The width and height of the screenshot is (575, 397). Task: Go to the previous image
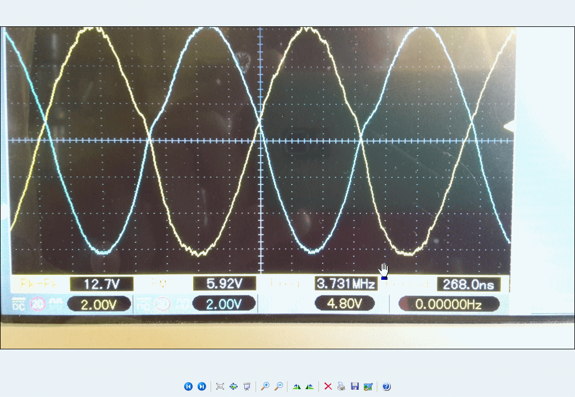pyautogui.click(x=188, y=386)
